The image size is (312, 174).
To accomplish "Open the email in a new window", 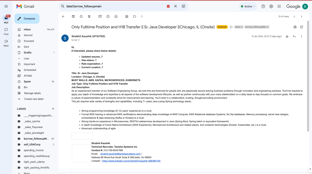I will click(301, 27).
